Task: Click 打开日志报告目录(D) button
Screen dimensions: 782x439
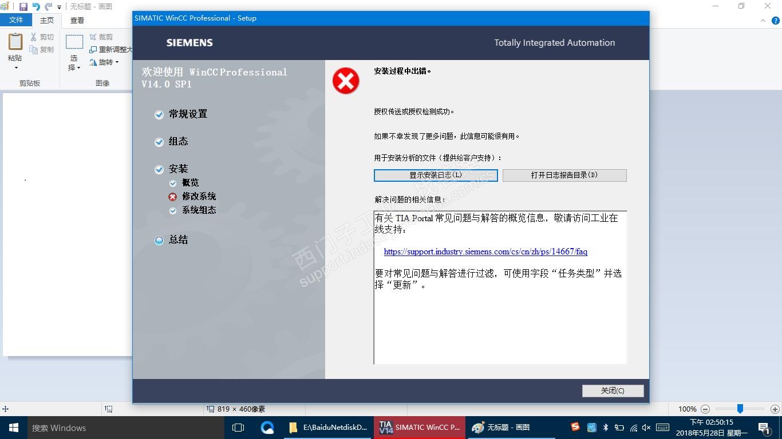Action: [x=564, y=175]
